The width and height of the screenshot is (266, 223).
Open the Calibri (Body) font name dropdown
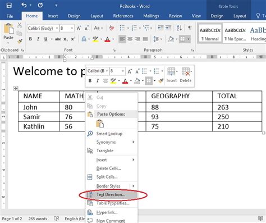[57, 28]
